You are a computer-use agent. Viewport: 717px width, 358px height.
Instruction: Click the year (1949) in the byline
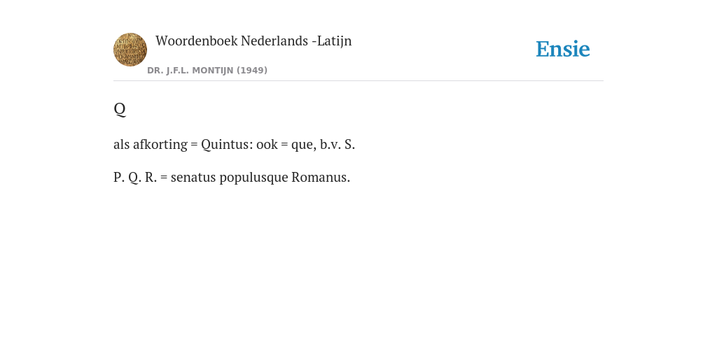point(252,71)
